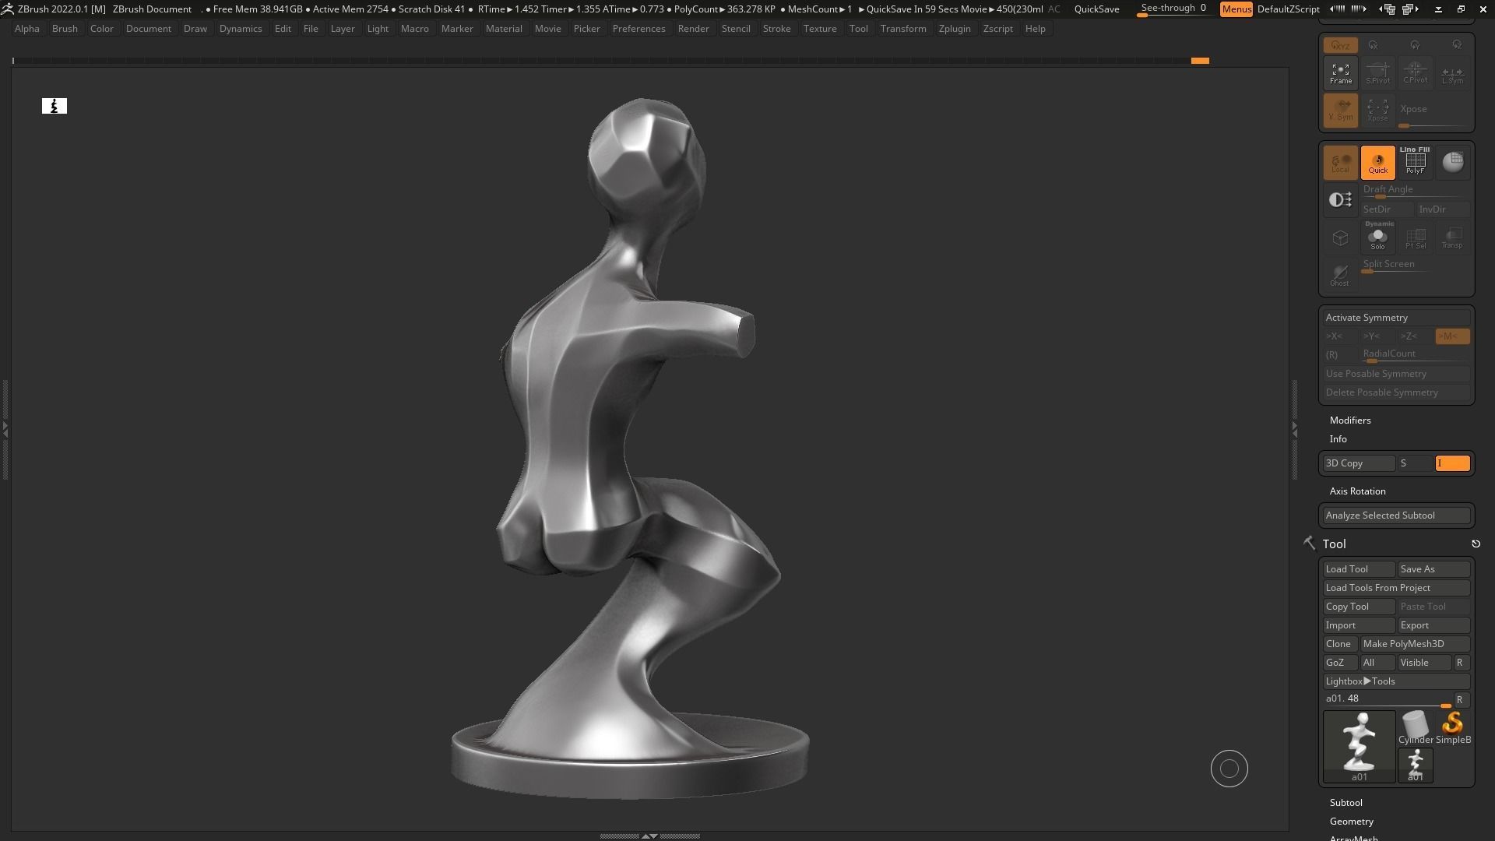Enable >Y< symmetry axis
1495x841 pixels.
(x=1377, y=336)
